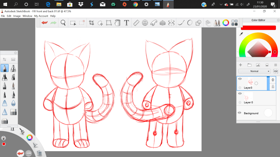Hide the Background layer
The height and width of the screenshot is (157, 280).
click(x=240, y=113)
